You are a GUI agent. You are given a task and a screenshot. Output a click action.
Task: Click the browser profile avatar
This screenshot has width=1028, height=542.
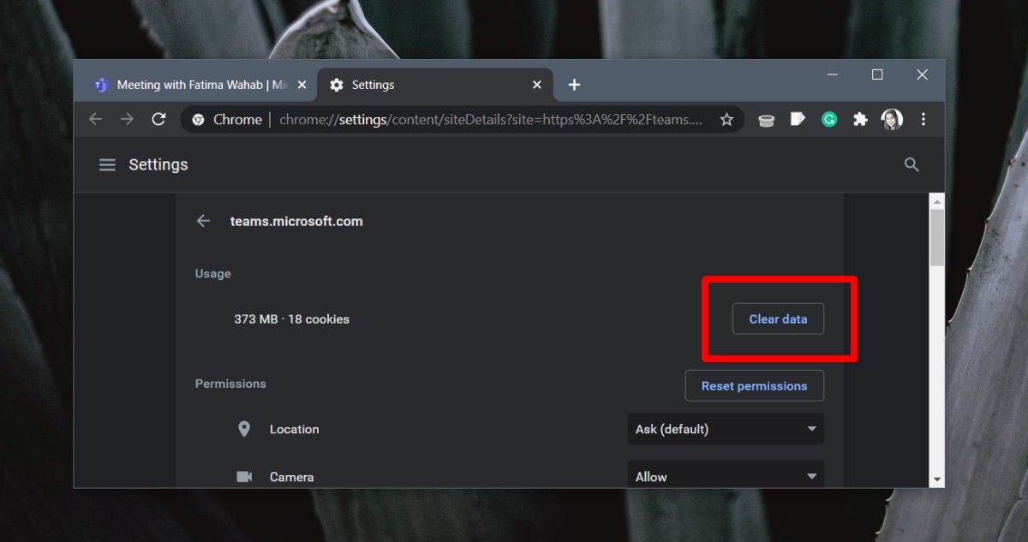(892, 119)
